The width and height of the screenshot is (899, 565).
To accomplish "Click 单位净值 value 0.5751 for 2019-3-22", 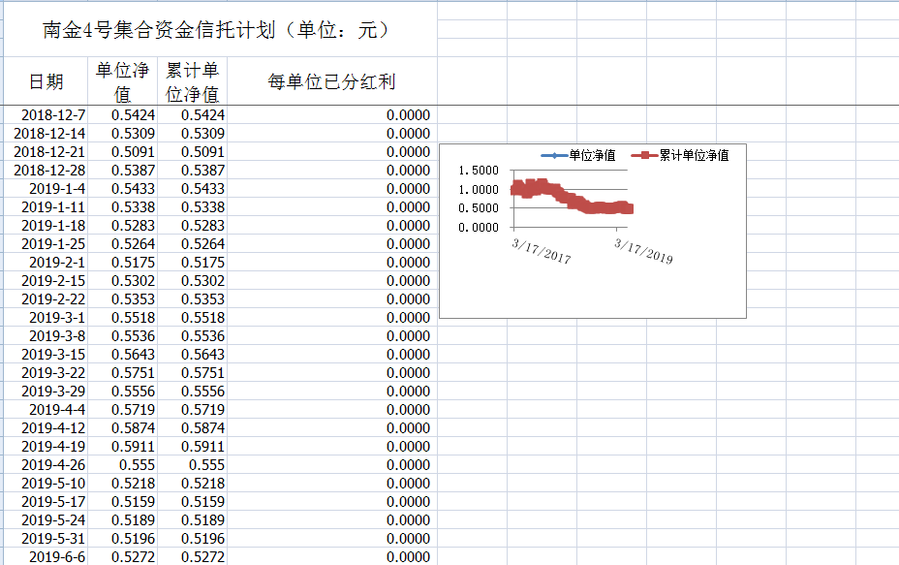I will [x=122, y=372].
